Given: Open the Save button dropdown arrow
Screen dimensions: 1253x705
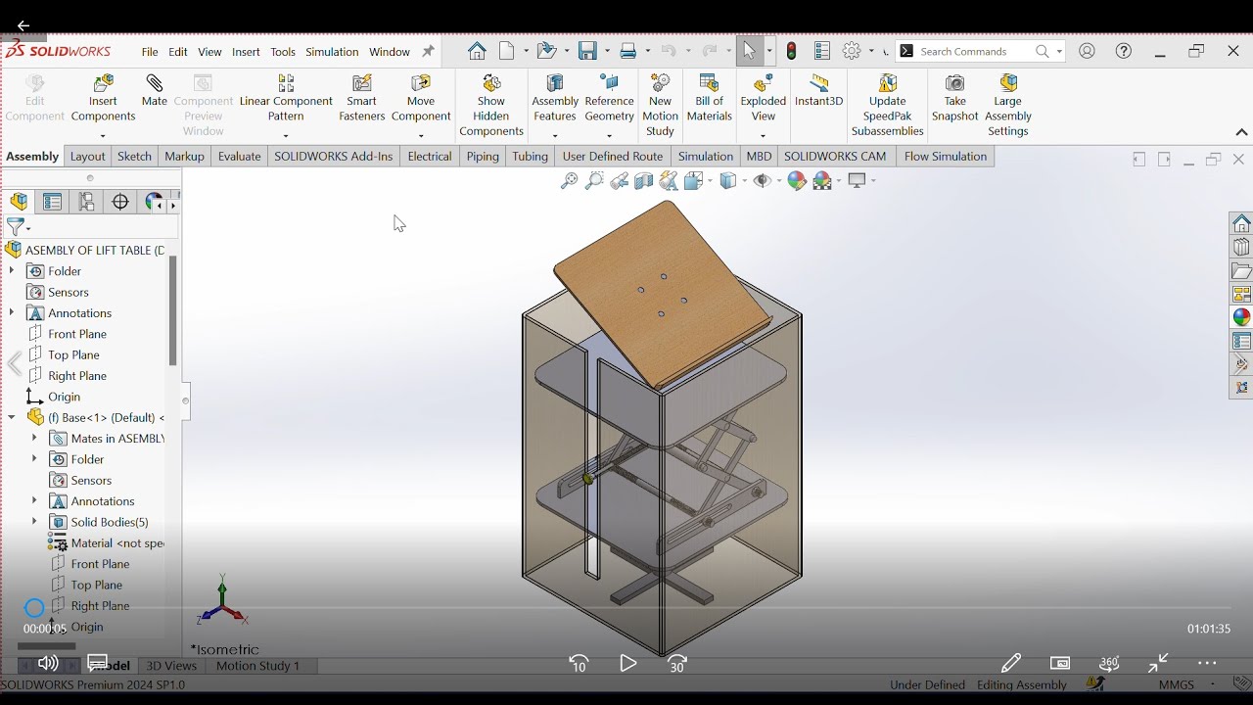Looking at the screenshot, I should (607, 51).
